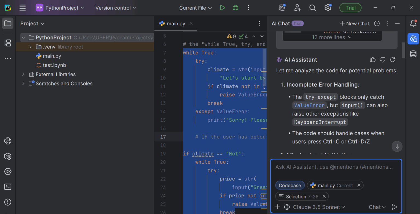Viewport: 420px width, 214px height.
Task: Open the Problems tool window
Action: click(x=8, y=202)
